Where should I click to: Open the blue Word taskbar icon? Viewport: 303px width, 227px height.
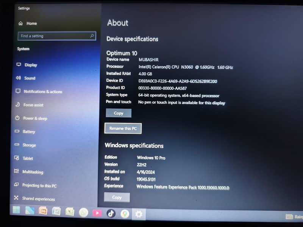coord(56,211)
